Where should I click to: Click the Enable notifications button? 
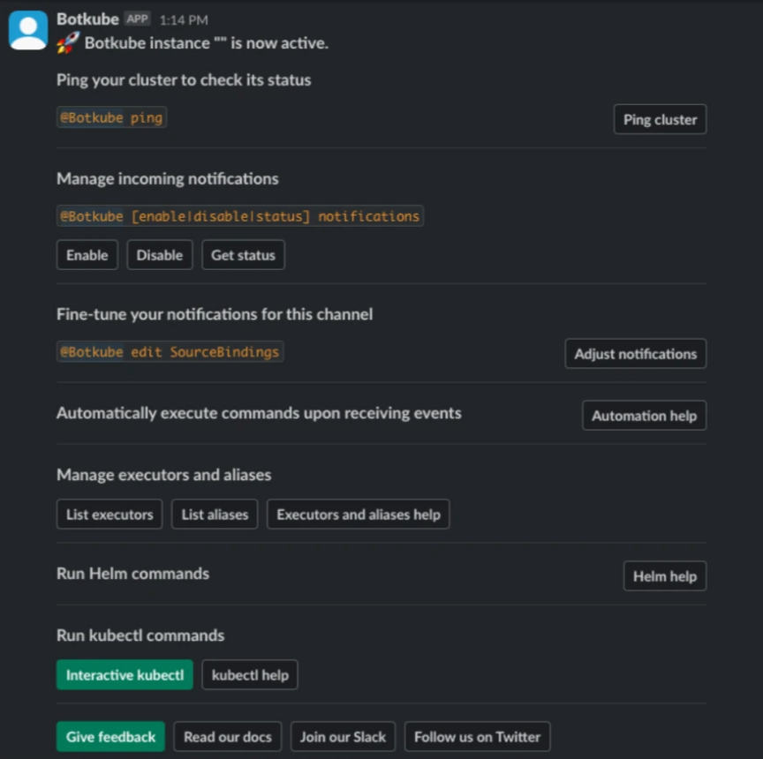[87, 255]
